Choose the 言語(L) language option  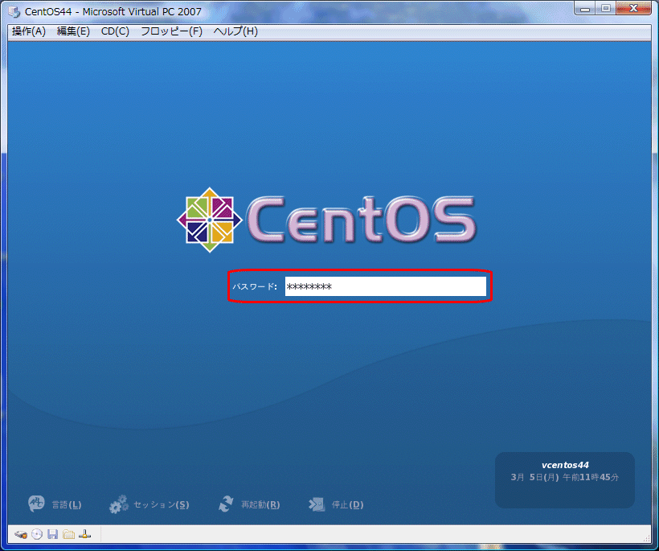point(55,504)
